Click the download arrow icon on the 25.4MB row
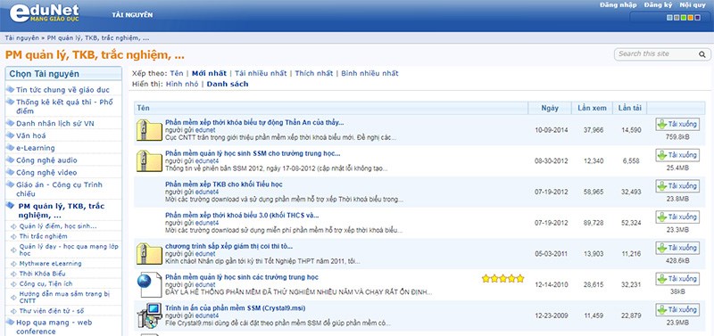714x336 pixels. (662, 155)
